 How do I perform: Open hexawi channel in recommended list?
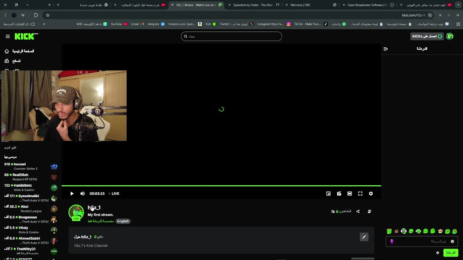click(31, 166)
